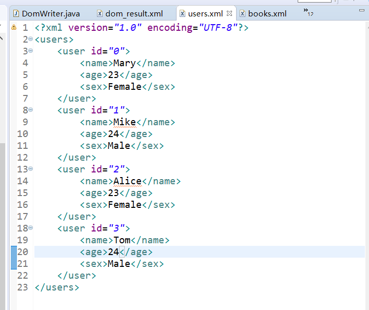Viewport: 369px width, 310px height.
Task: Click the age value 23 on line 15
Action: [113, 193]
